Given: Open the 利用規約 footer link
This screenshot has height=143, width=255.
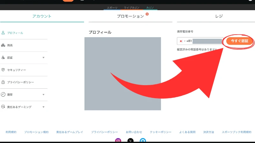Looking at the screenshot, I should pos(11,132).
